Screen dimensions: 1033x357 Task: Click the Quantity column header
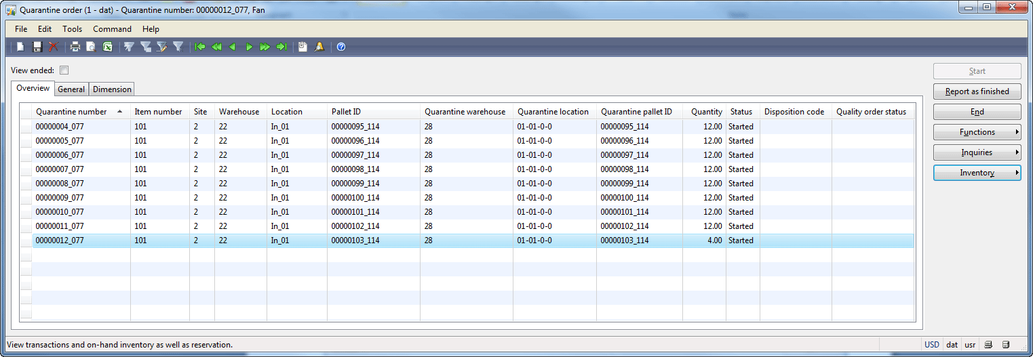click(x=704, y=112)
